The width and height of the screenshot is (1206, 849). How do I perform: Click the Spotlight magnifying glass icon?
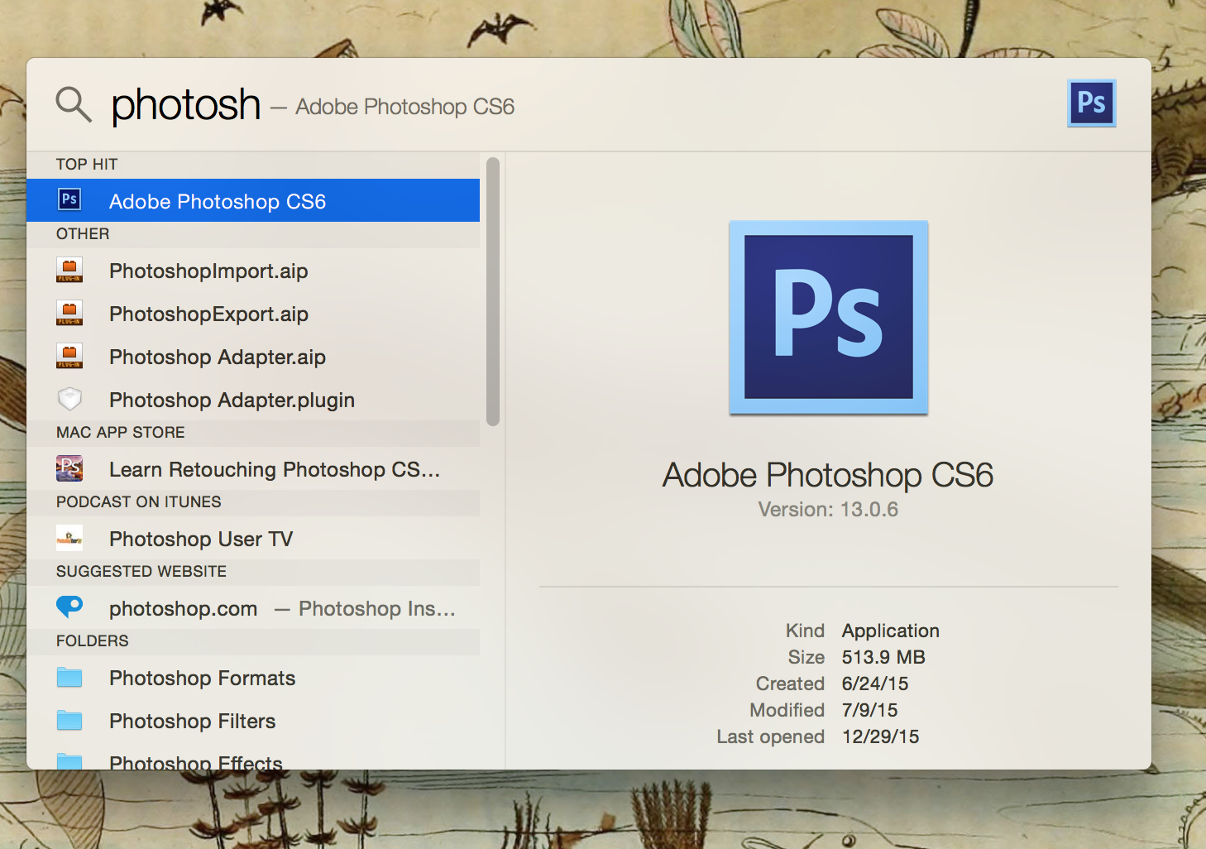tap(74, 105)
